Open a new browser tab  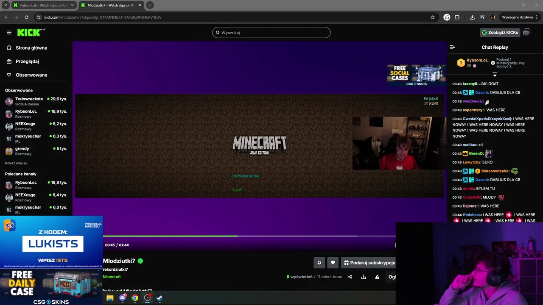coord(150,5)
